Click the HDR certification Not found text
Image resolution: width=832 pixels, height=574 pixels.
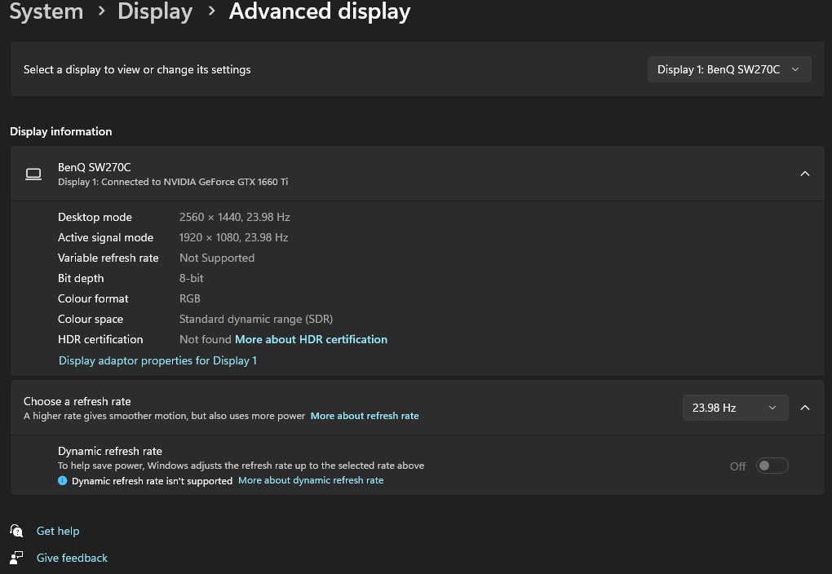pyautogui.click(x=206, y=339)
